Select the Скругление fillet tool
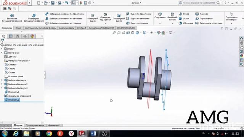The height and width of the screenshot is (137, 244). pyautogui.click(x=160, y=16)
